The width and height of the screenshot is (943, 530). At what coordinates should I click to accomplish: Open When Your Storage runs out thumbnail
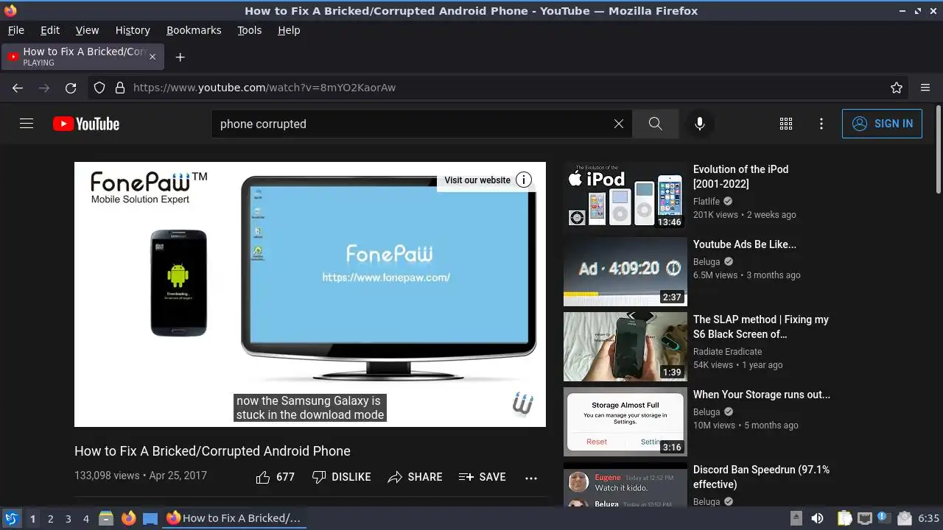625,421
